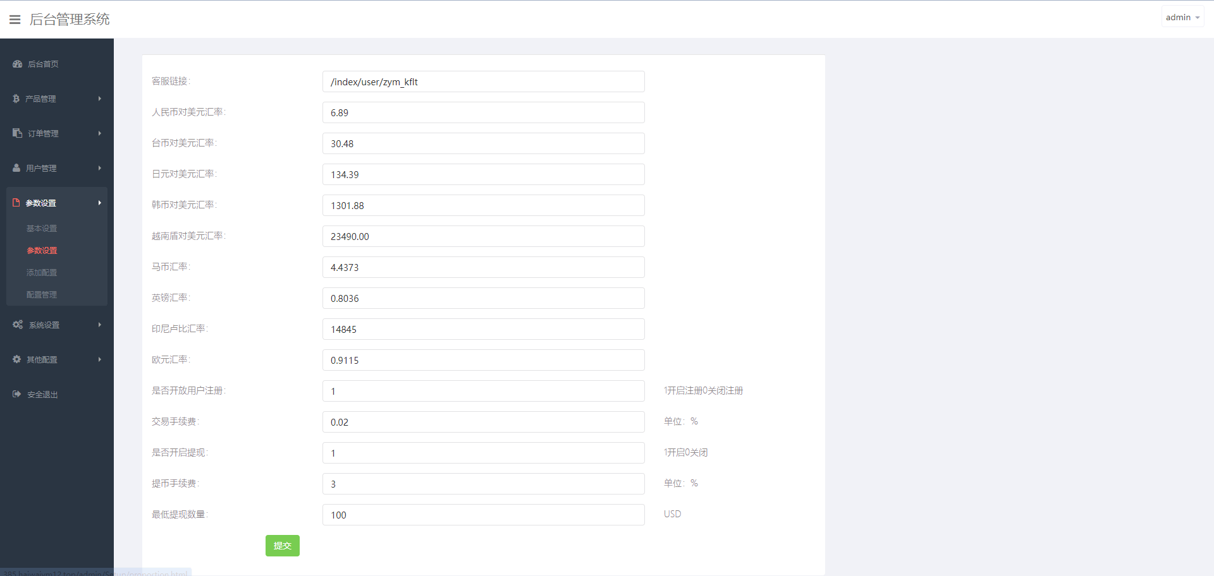1214x576 pixels.
Task: Expand 产品管理 submenu arrow
Action: coord(100,99)
